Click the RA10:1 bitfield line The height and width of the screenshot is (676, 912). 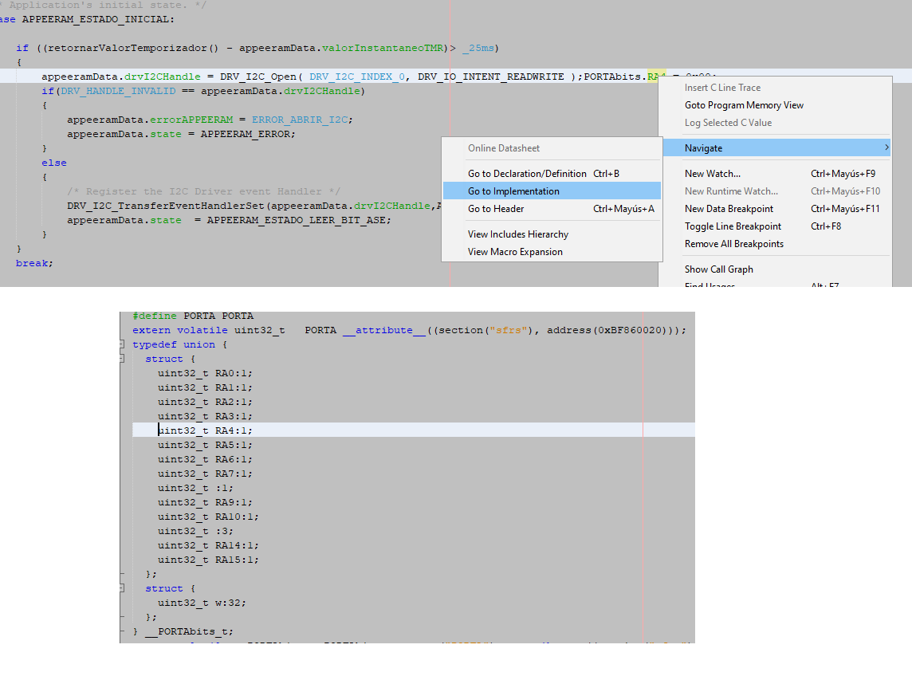(x=208, y=517)
